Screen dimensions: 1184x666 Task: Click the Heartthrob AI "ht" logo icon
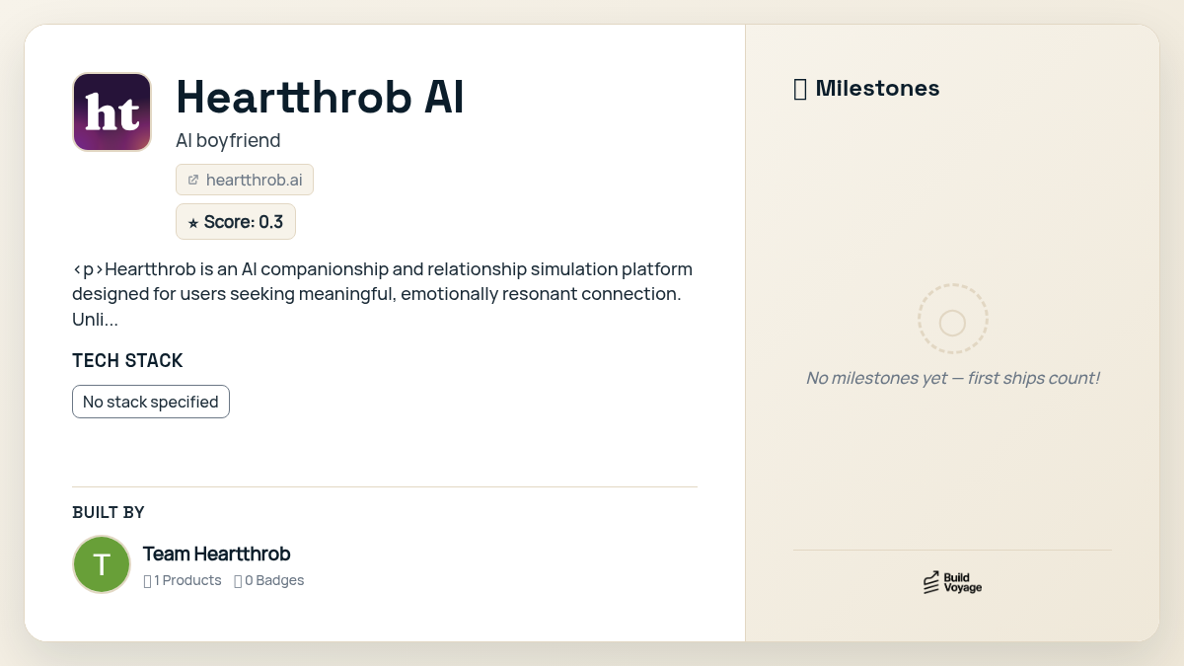click(111, 111)
